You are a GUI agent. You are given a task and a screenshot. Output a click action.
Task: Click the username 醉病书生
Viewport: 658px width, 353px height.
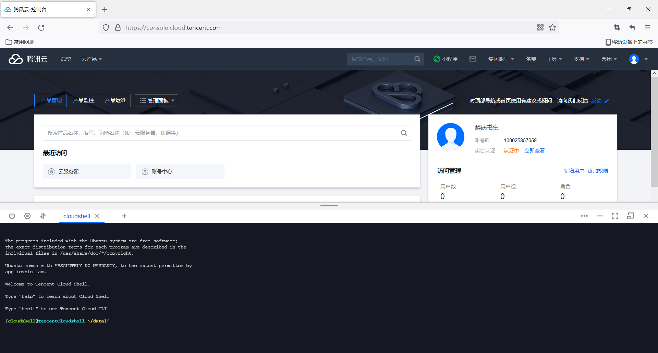(x=487, y=127)
